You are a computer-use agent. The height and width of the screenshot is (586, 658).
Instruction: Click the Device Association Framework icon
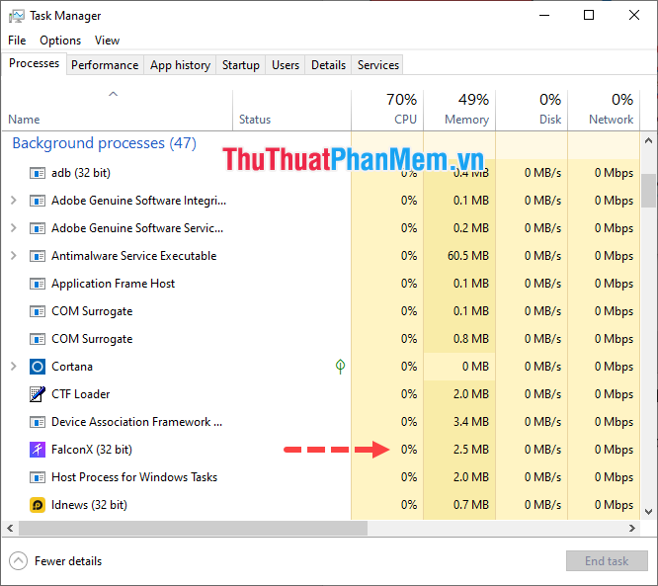coord(38,422)
